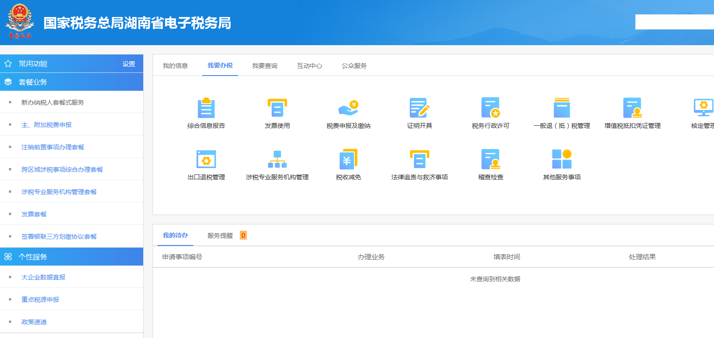Click 未查询到相关数据 message
Image resolution: width=714 pixels, height=338 pixels.
point(495,279)
